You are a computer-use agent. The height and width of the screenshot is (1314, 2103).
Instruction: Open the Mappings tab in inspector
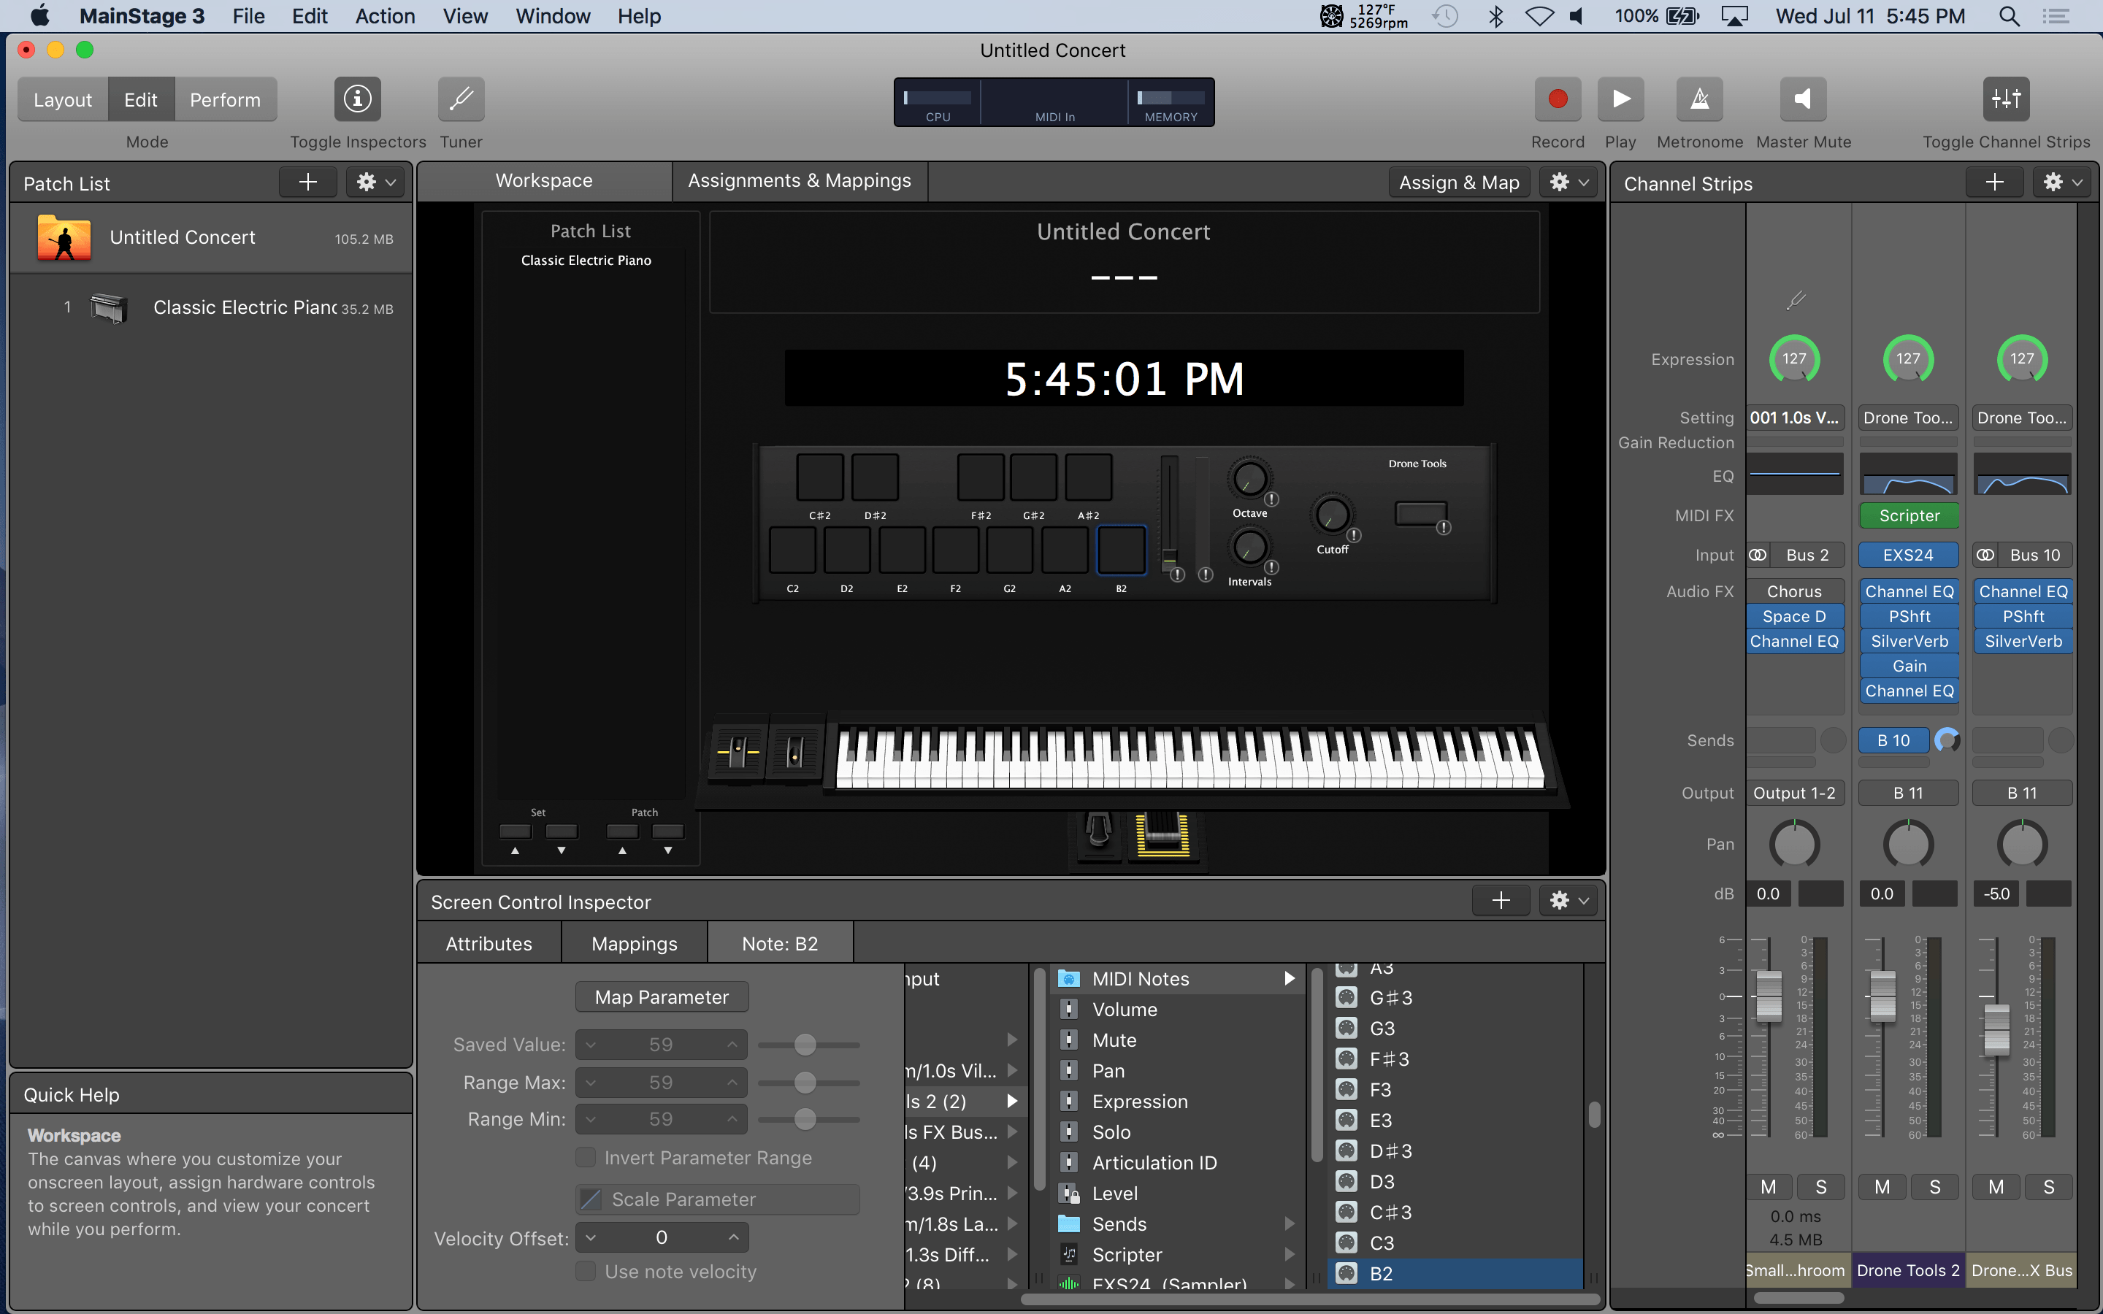pos(635,944)
